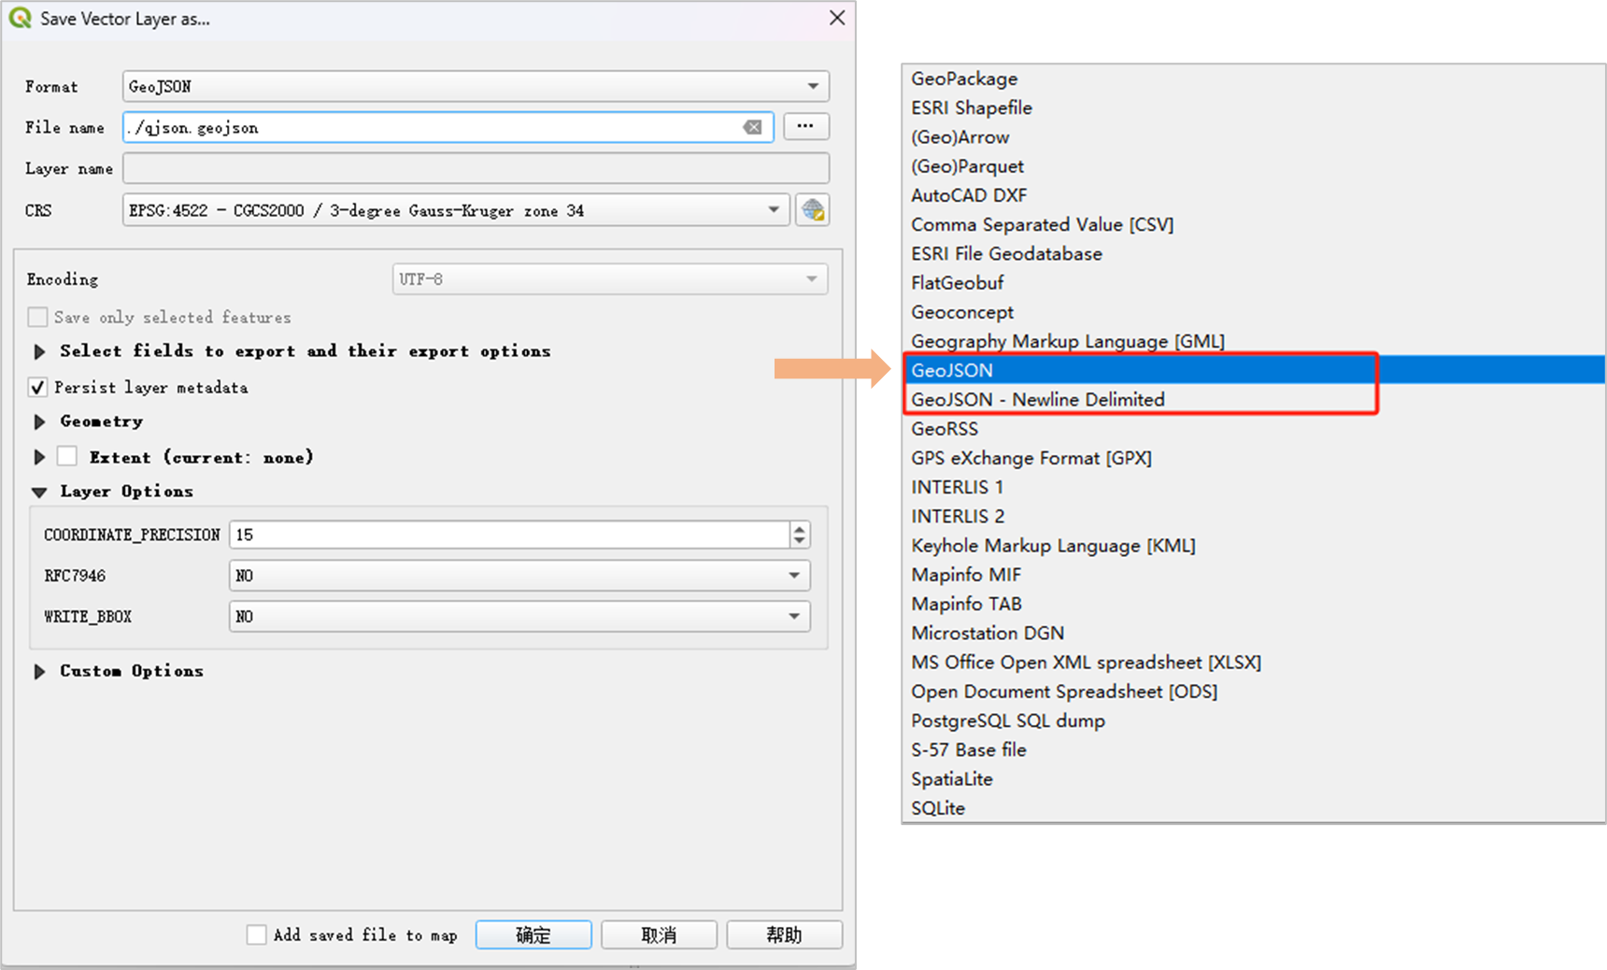
Task: Expand the Custom Options section
Action: click(x=39, y=672)
